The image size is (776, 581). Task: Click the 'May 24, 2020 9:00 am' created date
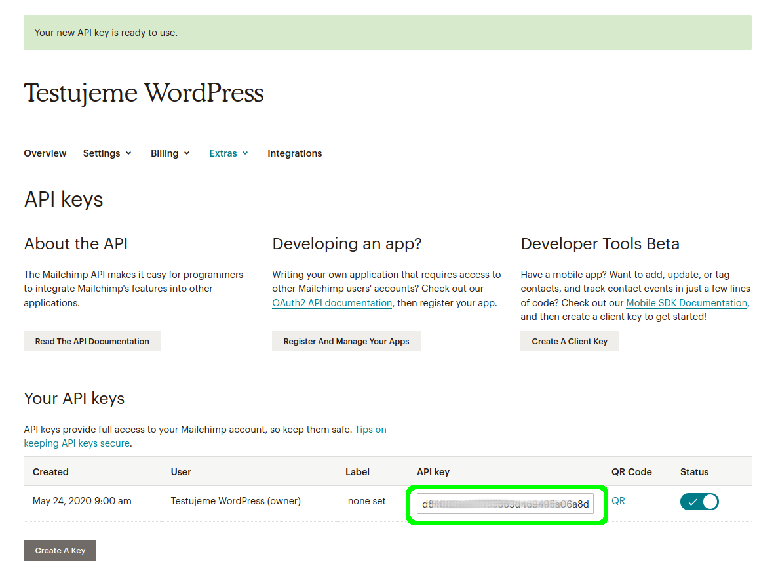pos(82,501)
